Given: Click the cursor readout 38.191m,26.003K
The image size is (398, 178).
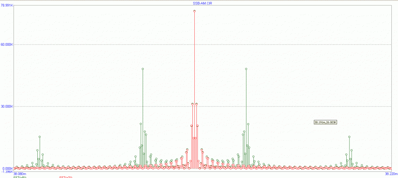Looking at the screenshot, I should 325,122.
